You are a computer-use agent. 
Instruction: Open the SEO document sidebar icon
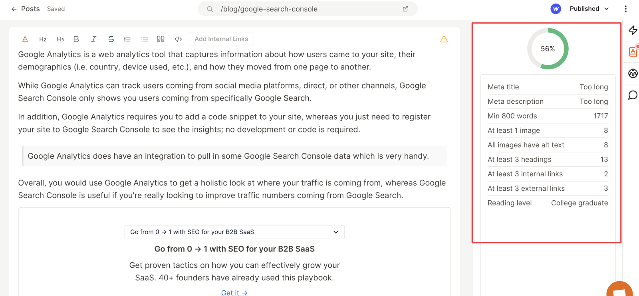click(633, 51)
